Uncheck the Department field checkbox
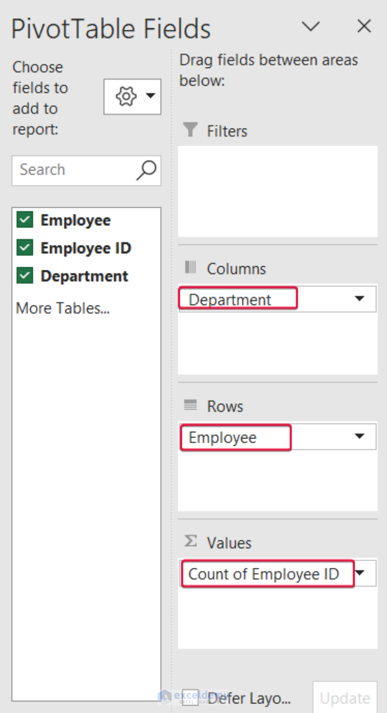 (x=25, y=276)
